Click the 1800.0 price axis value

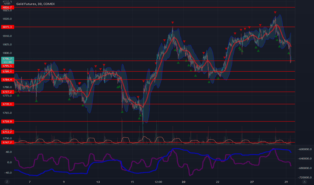(x=7, y=53)
